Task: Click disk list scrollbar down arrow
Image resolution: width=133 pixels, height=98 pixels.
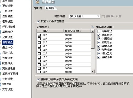Action: point(93,71)
